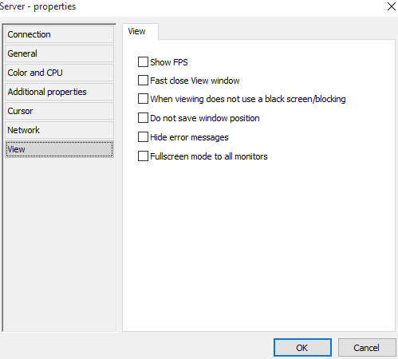Close the Server properties dialog window
Screen dimensions: 398x359
pyautogui.click(x=392, y=6)
